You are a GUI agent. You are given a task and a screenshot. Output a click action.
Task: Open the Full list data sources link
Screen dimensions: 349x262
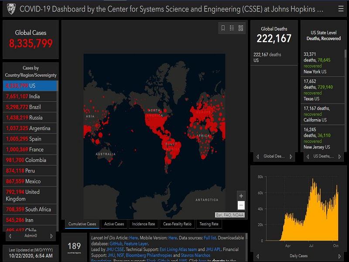coord(210,238)
